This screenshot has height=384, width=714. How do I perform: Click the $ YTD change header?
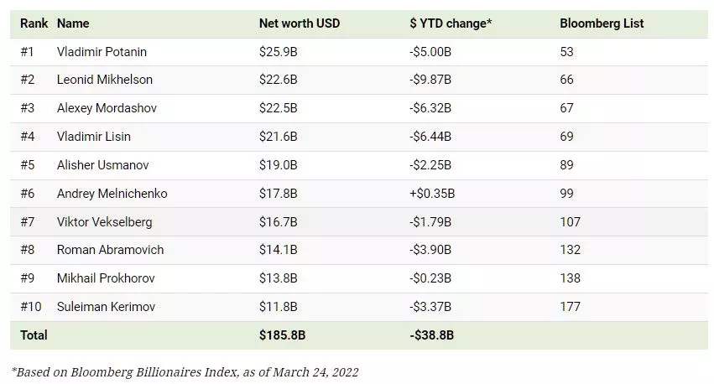(x=451, y=23)
